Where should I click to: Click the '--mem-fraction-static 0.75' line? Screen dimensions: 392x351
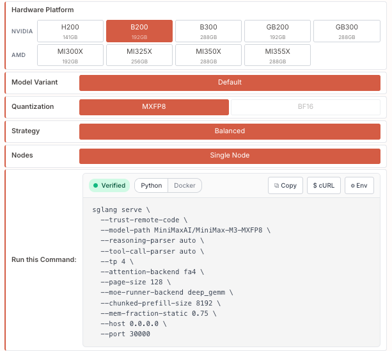[159, 313]
